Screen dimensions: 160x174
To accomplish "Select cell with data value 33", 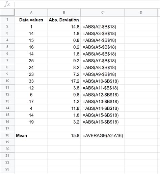I will pos(31,81).
